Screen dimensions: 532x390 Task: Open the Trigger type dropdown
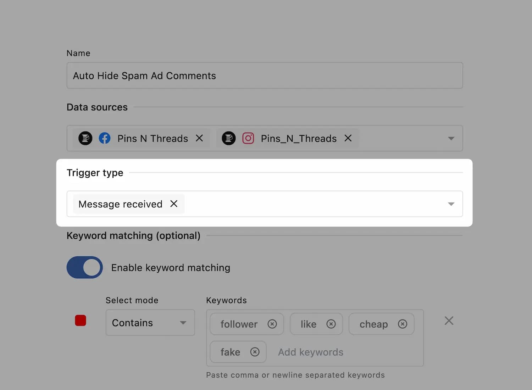451,204
